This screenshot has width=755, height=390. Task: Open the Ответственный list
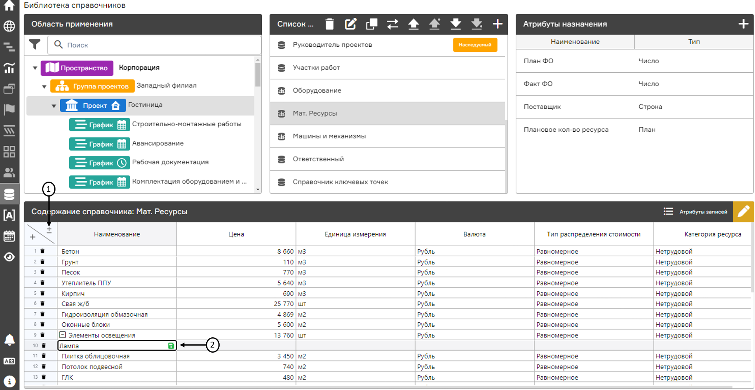[387, 159]
